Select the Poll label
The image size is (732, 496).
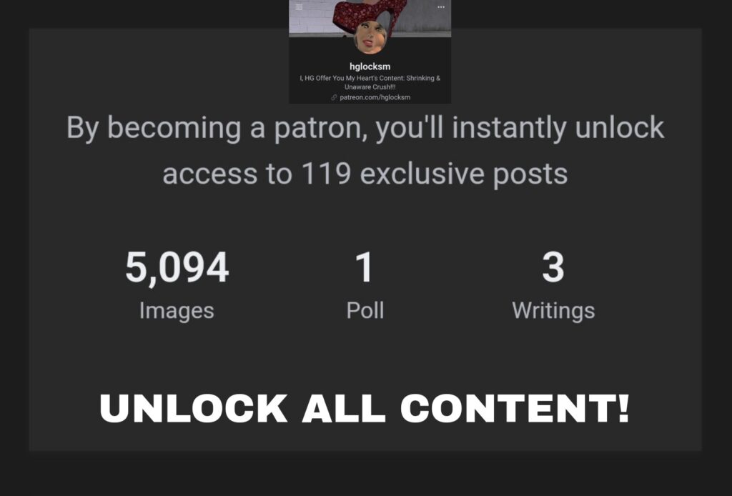click(365, 310)
